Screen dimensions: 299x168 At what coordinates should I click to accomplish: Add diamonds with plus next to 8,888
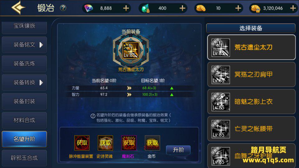point(126,8)
